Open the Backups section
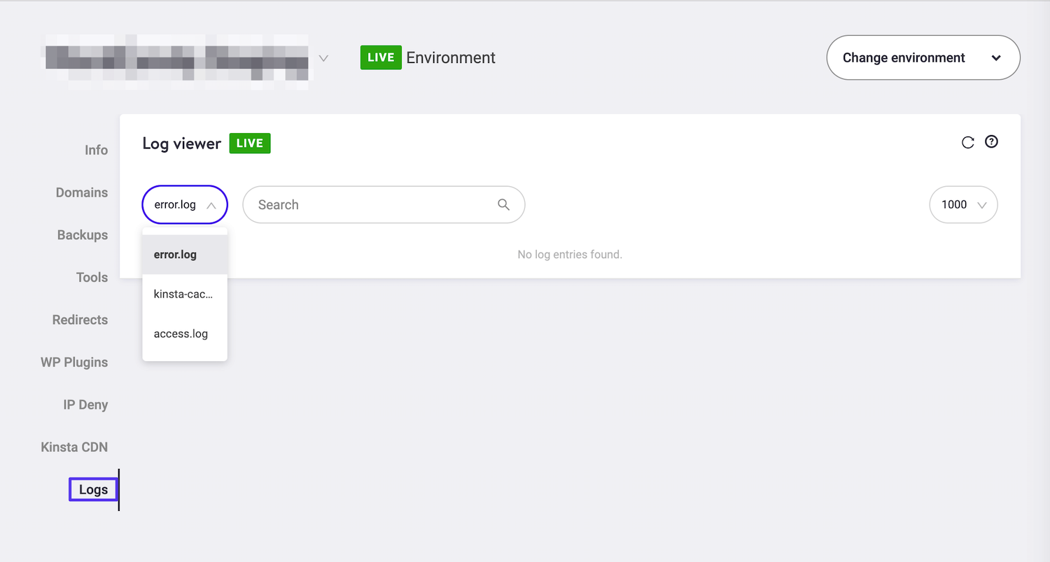1050x562 pixels. [82, 234]
